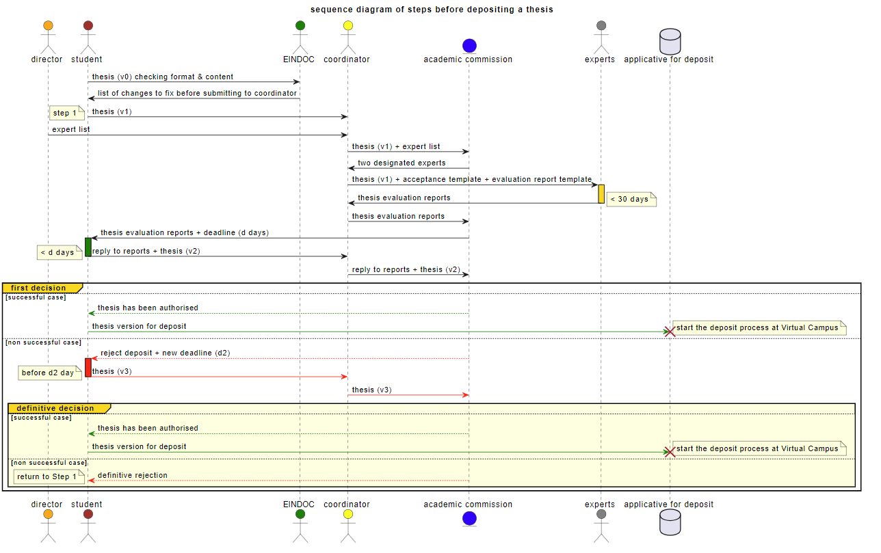Select the blue academic commission entity at top

[x=469, y=45]
